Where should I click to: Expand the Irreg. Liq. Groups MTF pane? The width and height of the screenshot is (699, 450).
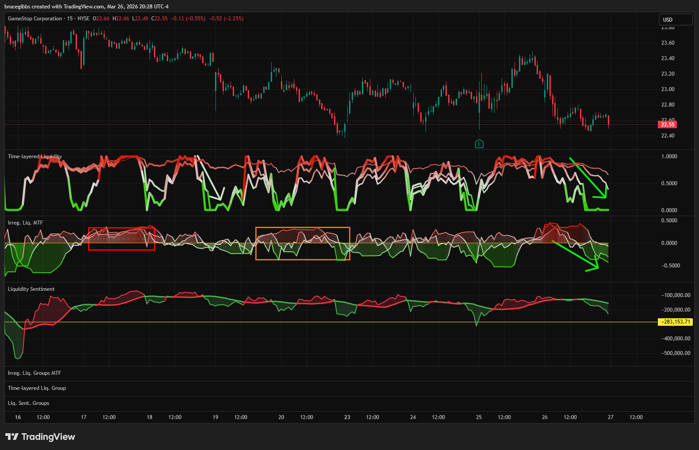tap(35, 373)
